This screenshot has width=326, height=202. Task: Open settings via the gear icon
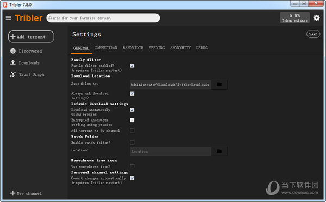point(316,18)
